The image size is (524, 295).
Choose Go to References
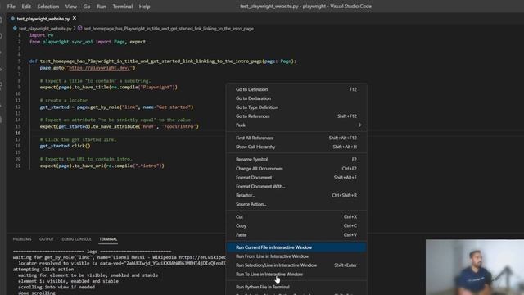pos(296,116)
